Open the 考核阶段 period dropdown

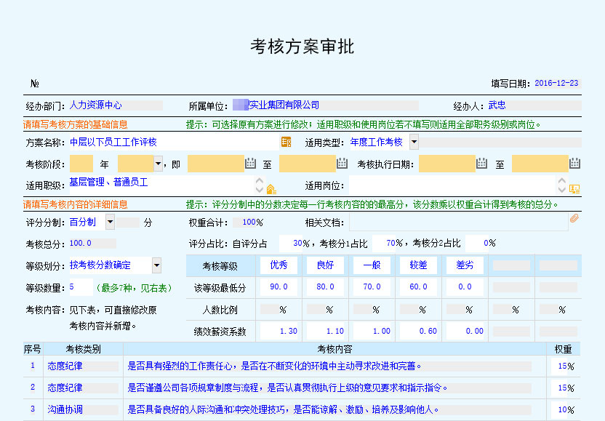tap(158, 164)
